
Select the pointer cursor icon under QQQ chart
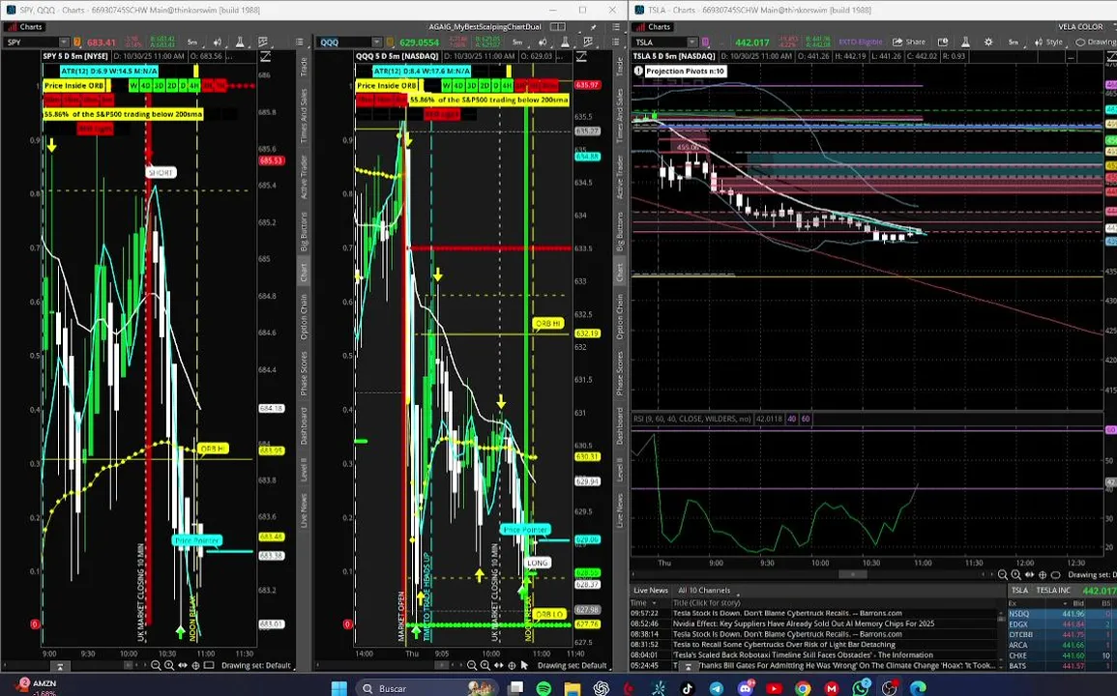coord(525,665)
